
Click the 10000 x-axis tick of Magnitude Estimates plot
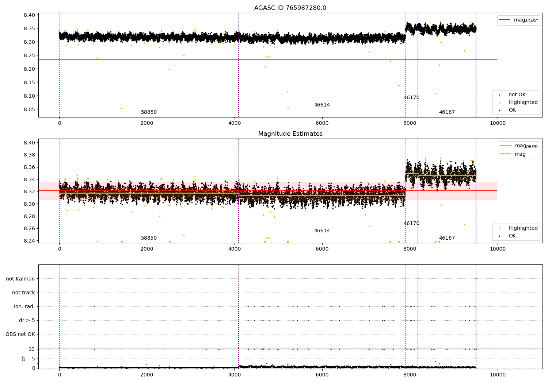pos(498,249)
